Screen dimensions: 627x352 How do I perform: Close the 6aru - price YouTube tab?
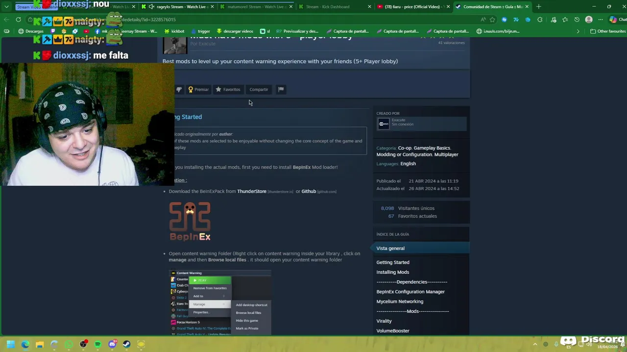pos(448,7)
